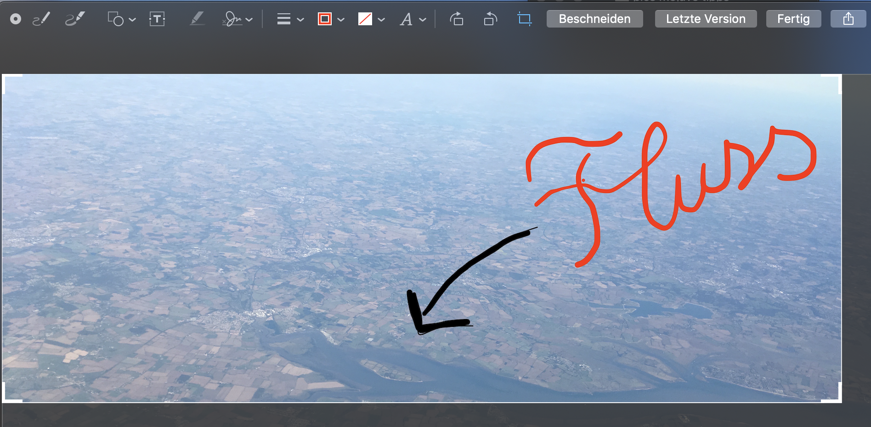Select the Highlight marker tool

[x=197, y=19]
